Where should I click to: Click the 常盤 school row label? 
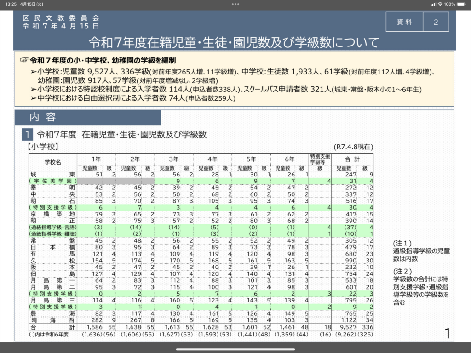(52, 241)
